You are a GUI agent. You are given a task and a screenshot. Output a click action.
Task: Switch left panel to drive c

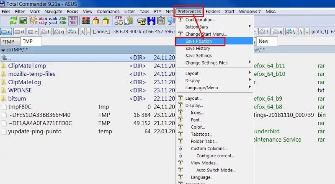pos(6,32)
